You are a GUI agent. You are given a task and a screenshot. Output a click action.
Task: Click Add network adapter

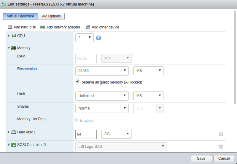point(60,27)
